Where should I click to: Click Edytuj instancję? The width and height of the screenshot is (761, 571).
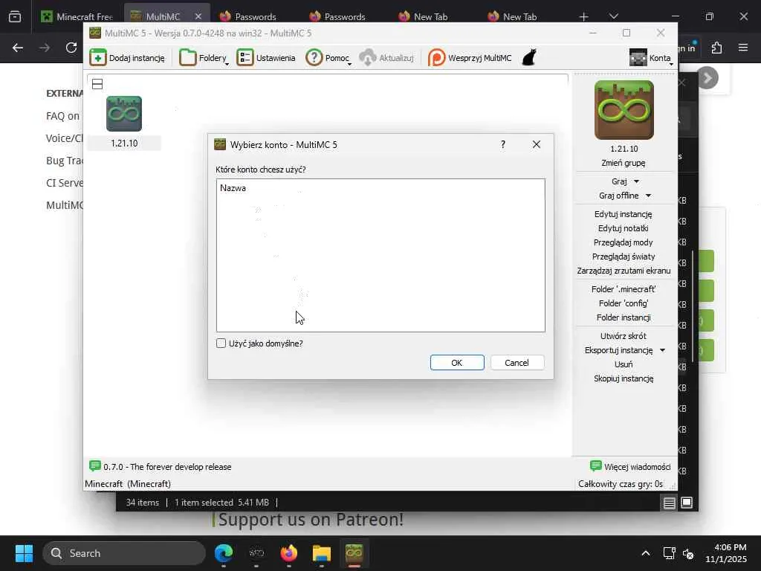624,214
